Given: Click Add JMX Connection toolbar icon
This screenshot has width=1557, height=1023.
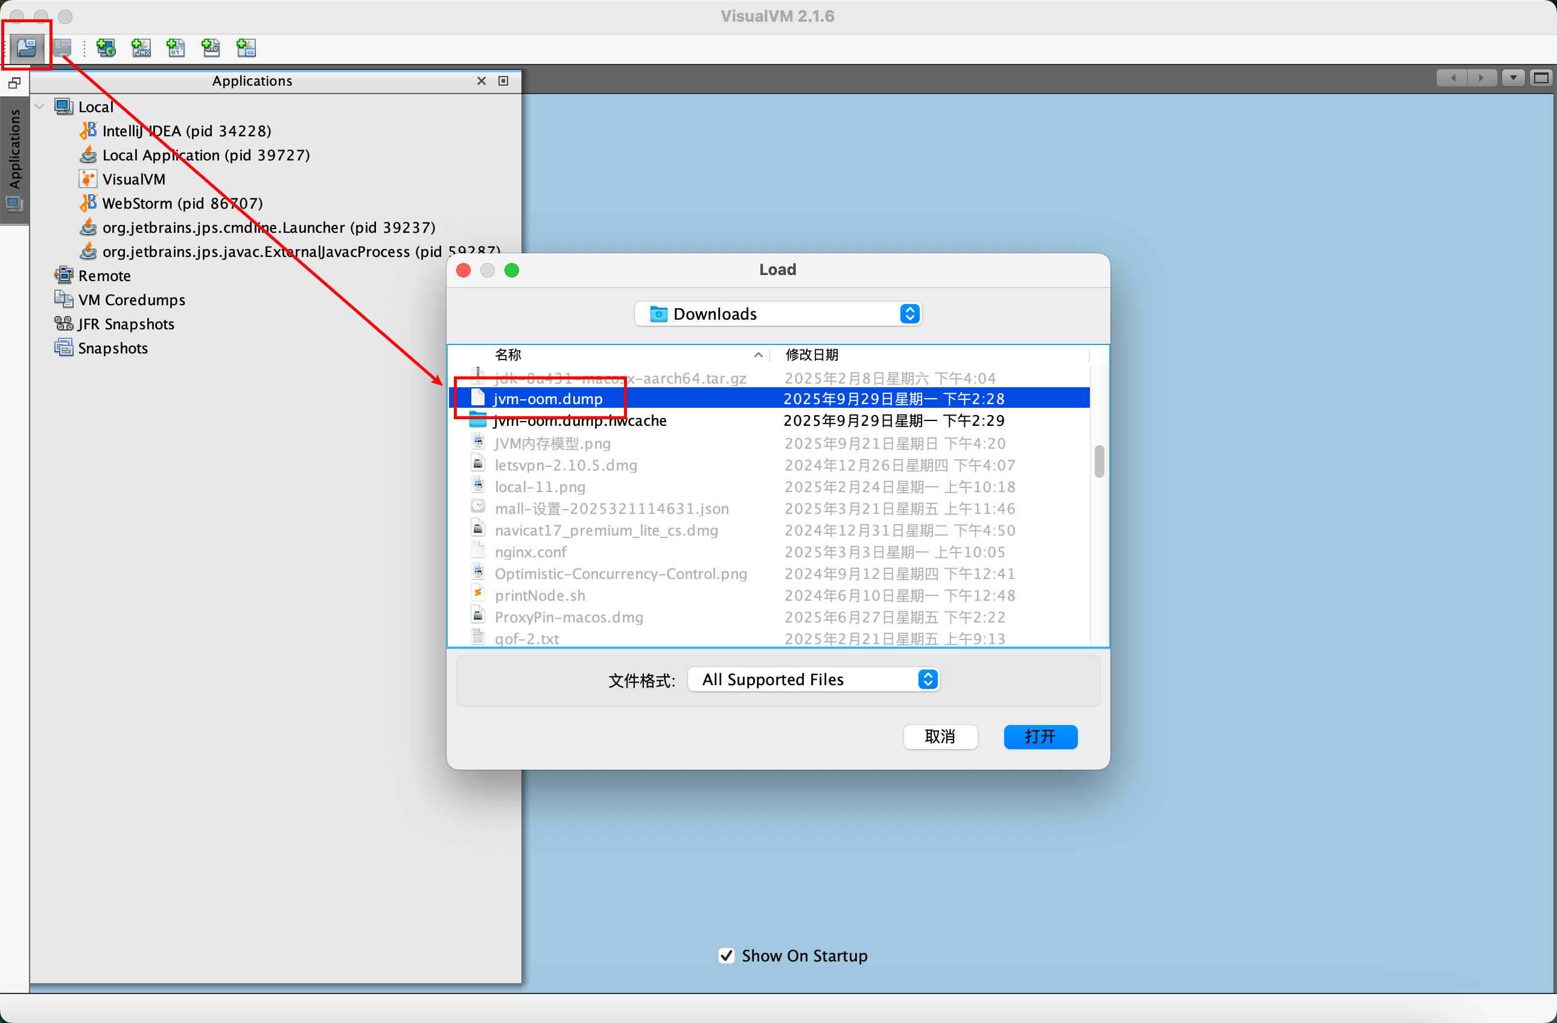Looking at the screenshot, I should 141,47.
